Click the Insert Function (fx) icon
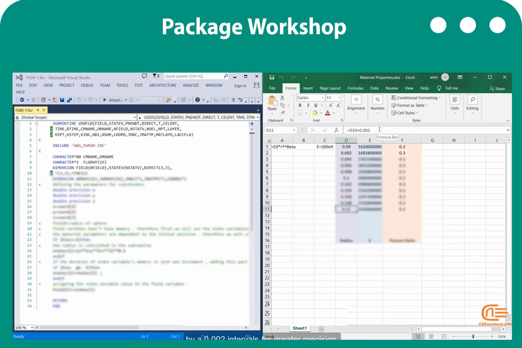 (336, 130)
